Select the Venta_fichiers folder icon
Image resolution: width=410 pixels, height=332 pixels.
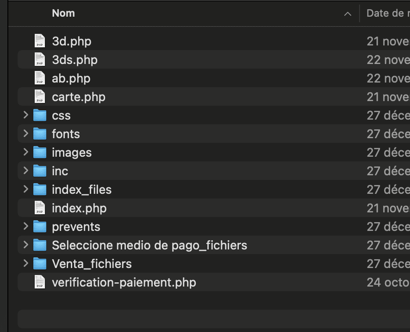(x=40, y=264)
